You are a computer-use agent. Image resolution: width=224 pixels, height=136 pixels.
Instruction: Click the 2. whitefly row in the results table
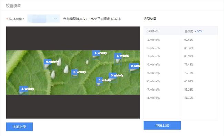181,48
